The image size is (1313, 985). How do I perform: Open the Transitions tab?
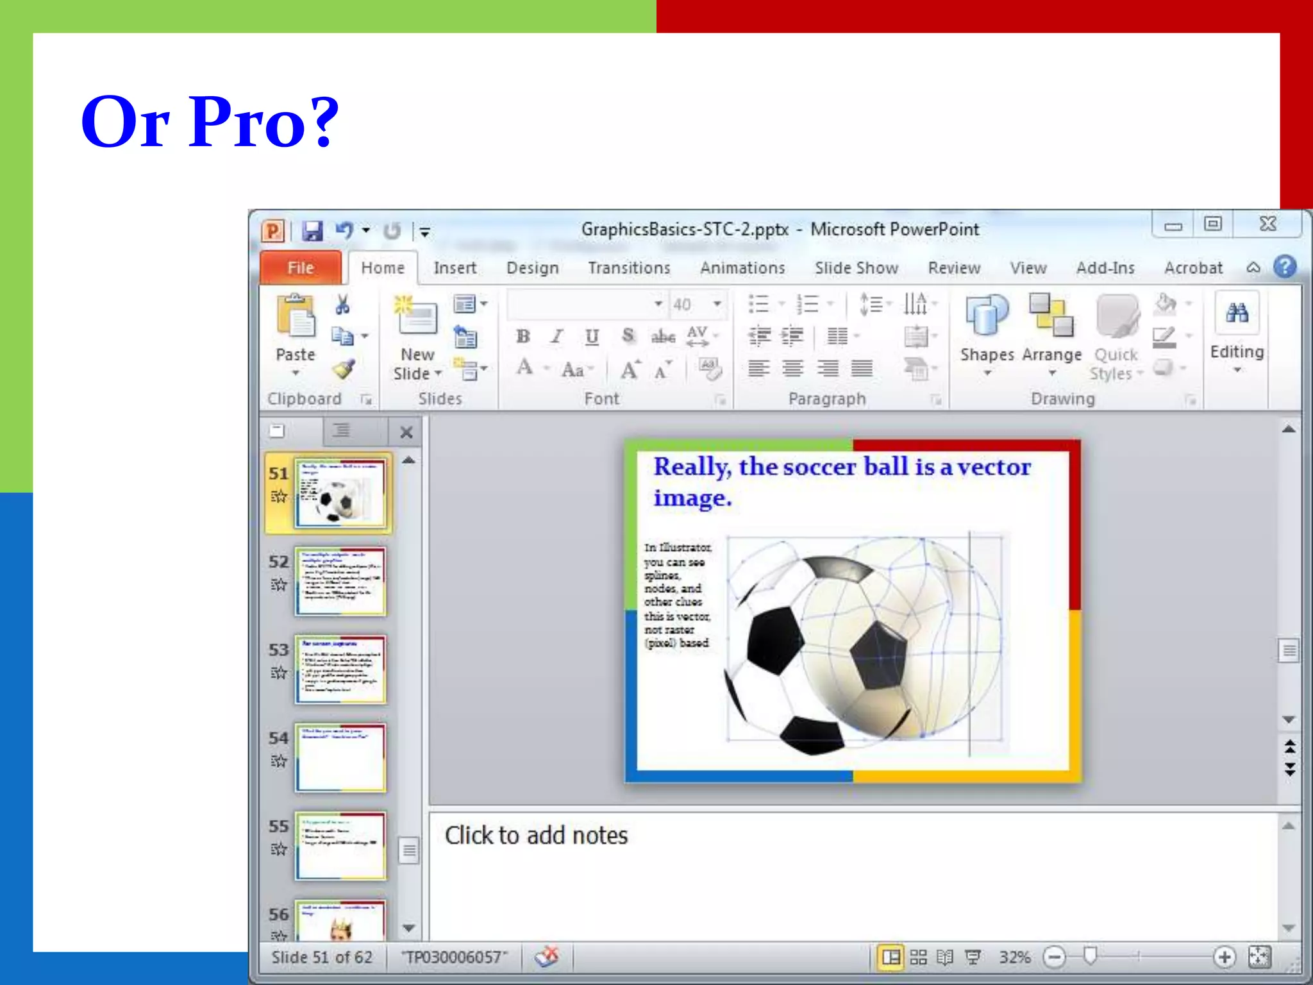629,268
